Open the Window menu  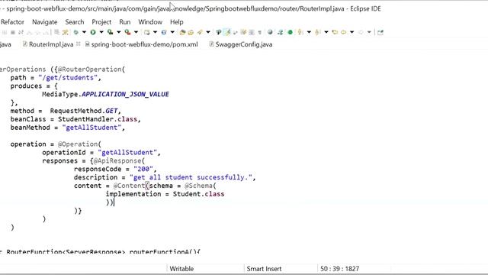point(150,22)
